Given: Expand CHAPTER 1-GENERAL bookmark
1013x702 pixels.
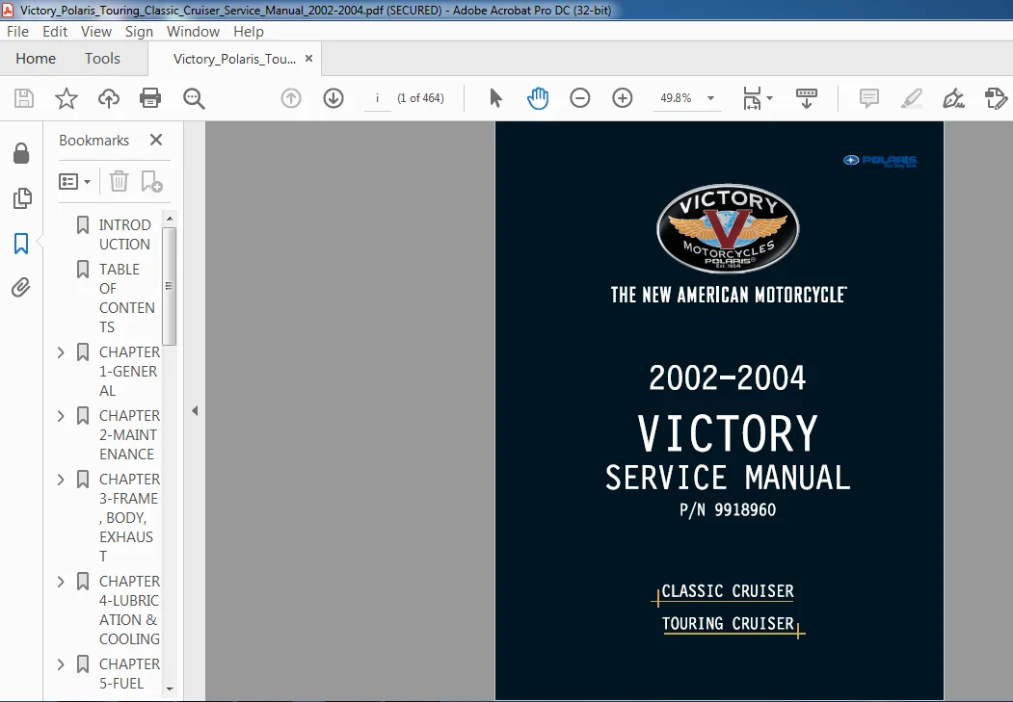Looking at the screenshot, I should (x=61, y=352).
